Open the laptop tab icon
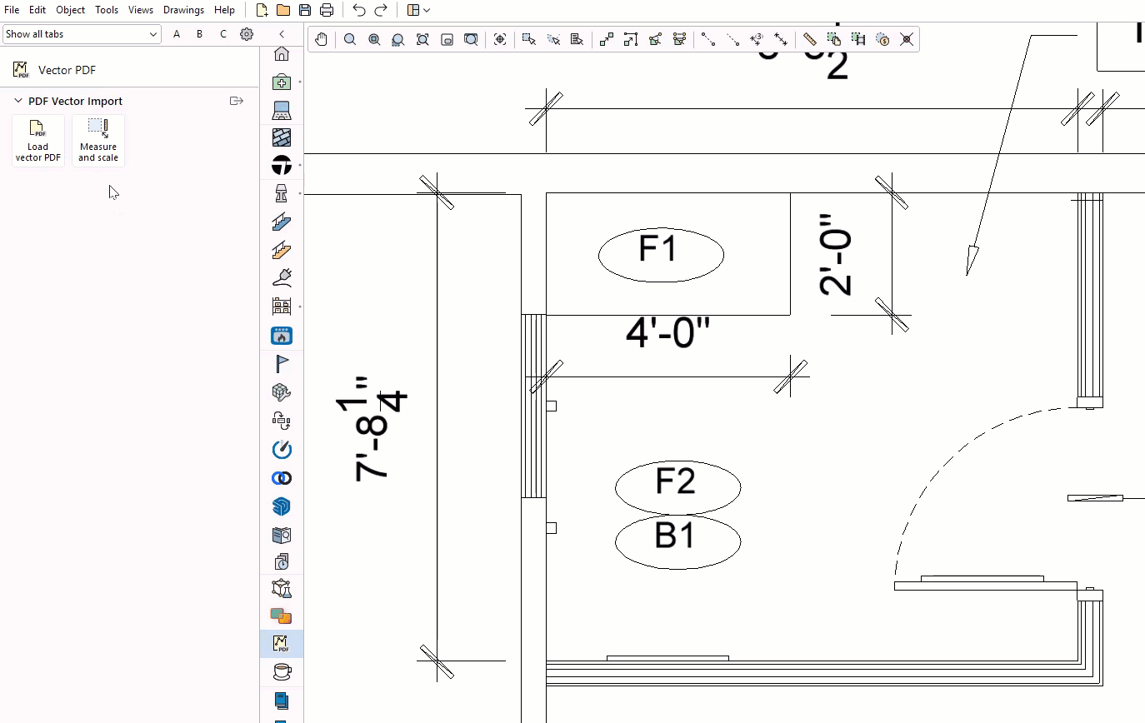Image resolution: width=1145 pixels, height=723 pixels. 282,110
